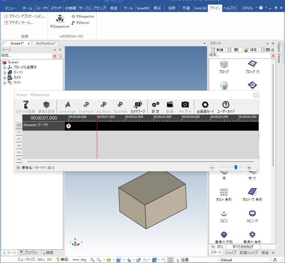285x263 pixels.
Task: Toggle track #2 row header
Action: 19,132
